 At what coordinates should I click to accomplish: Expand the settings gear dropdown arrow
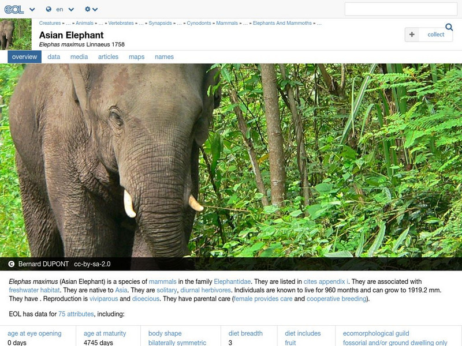(x=95, y=9)
